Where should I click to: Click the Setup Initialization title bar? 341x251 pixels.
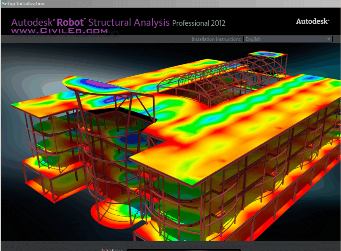(171, 4)
